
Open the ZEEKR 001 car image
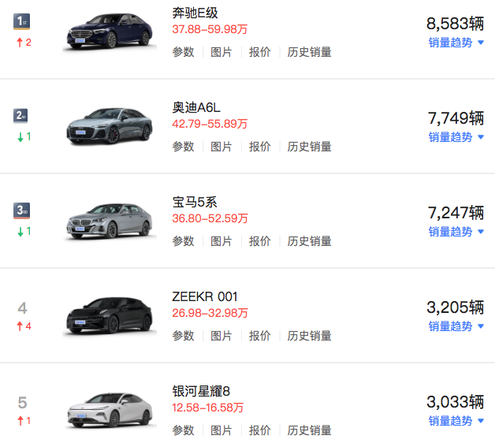pos(110,315)
